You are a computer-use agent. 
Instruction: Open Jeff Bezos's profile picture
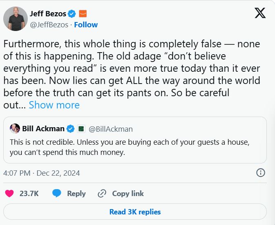tap(16, 19)
